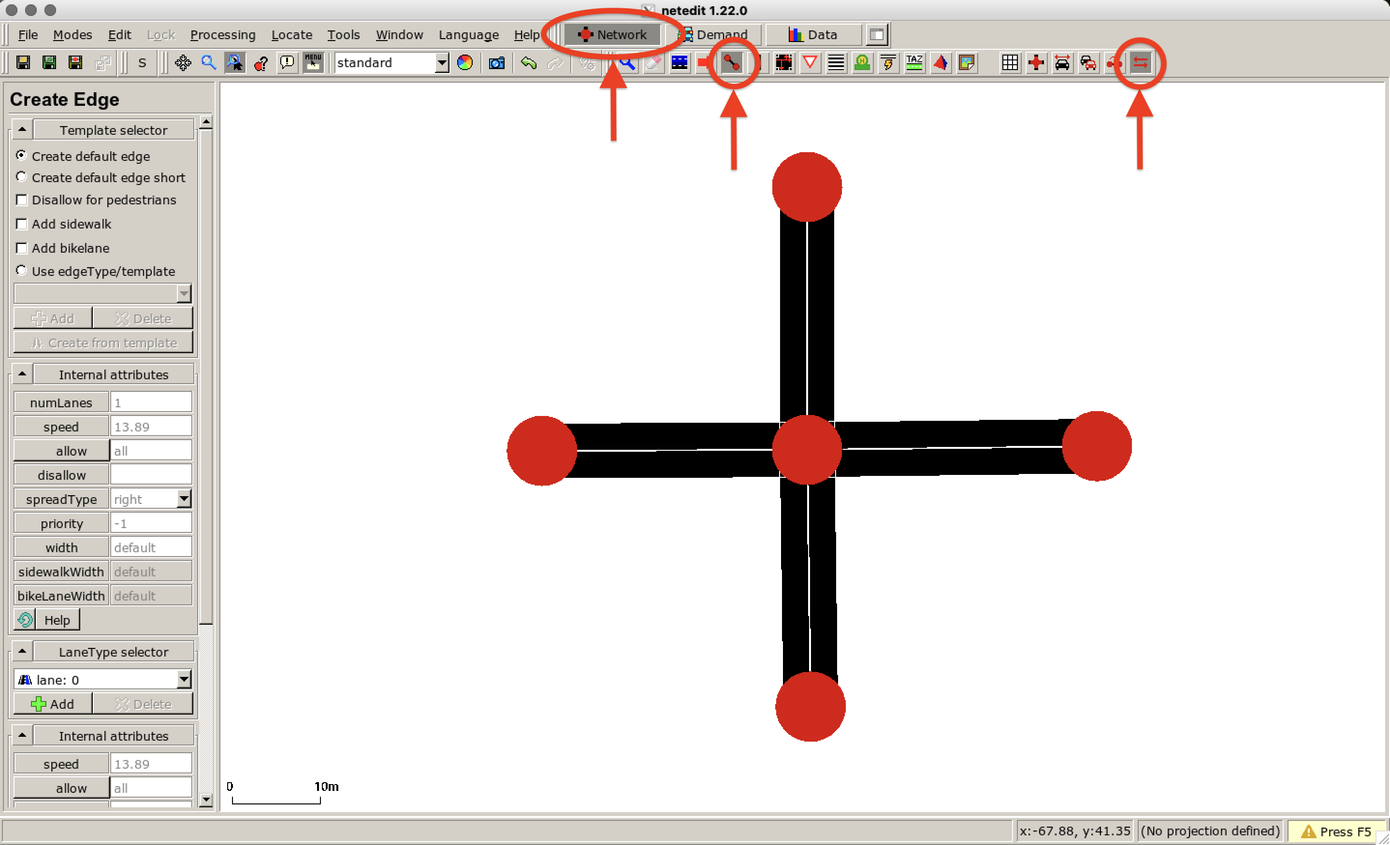This screenshot has height=845, width=1390.
Task: Open the color scheme wheel tool
Action: (464, 63)
